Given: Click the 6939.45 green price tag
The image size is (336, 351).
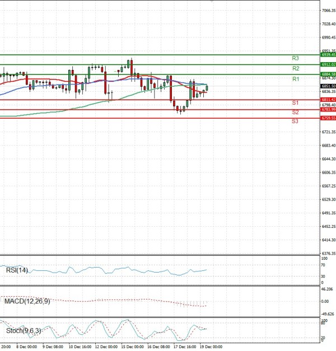Looking at the screenshot, I should pos(328,55).
